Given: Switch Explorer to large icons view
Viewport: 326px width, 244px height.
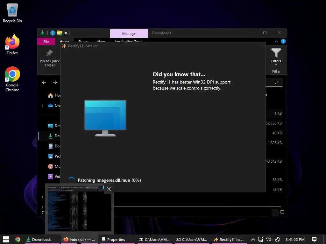Looking at the screenshot, I should (282, 212).
